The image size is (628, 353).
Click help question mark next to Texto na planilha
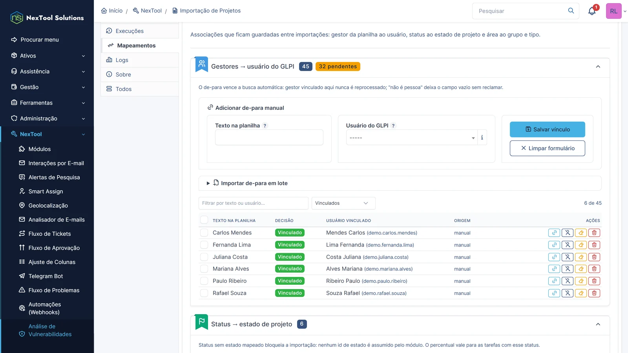(265, 126)
